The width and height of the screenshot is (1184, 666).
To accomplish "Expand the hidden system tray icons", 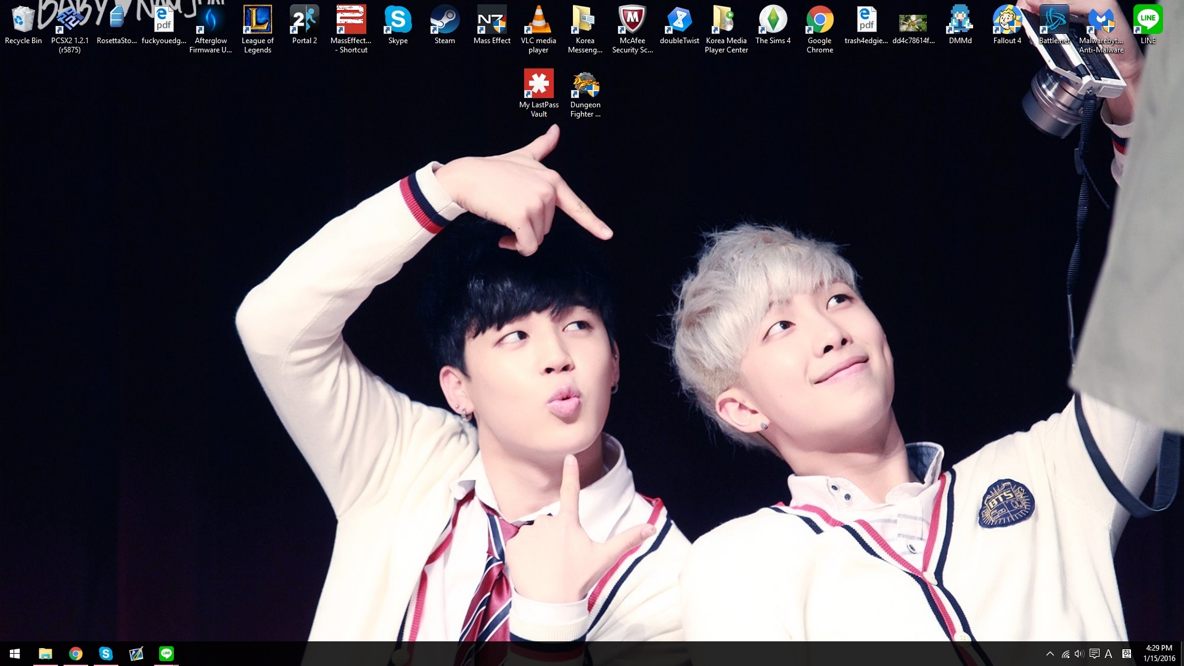I will click(x=1050, y=654).
